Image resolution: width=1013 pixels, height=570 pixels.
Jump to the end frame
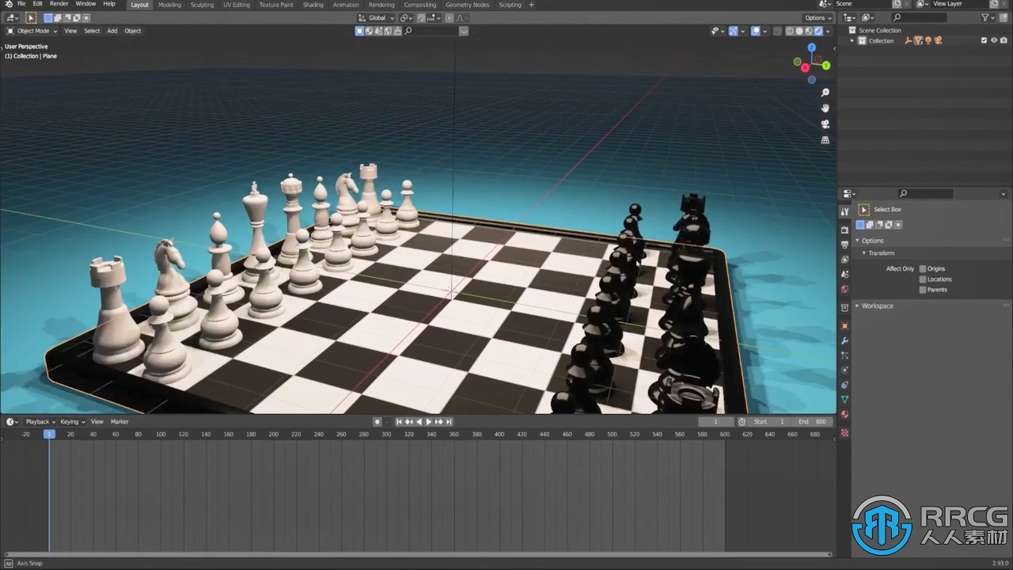click(449, 422)
